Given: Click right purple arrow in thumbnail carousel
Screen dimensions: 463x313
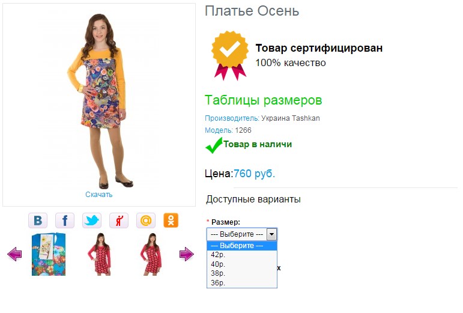Looking at the screenshot, I should [187, 254].
